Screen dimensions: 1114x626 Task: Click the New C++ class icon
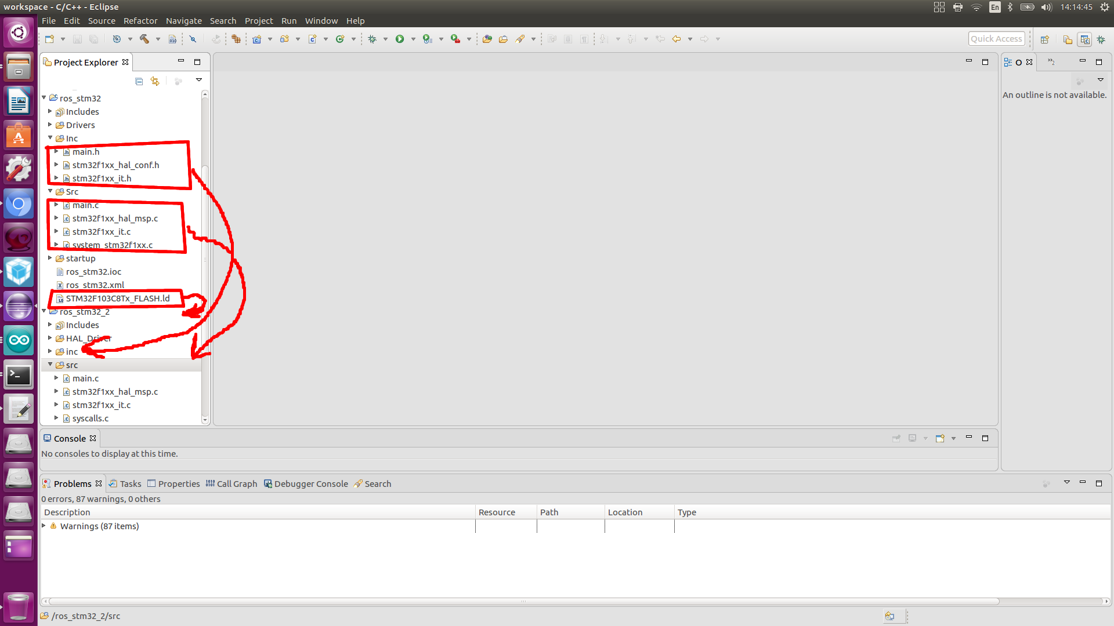coord(341,39)
